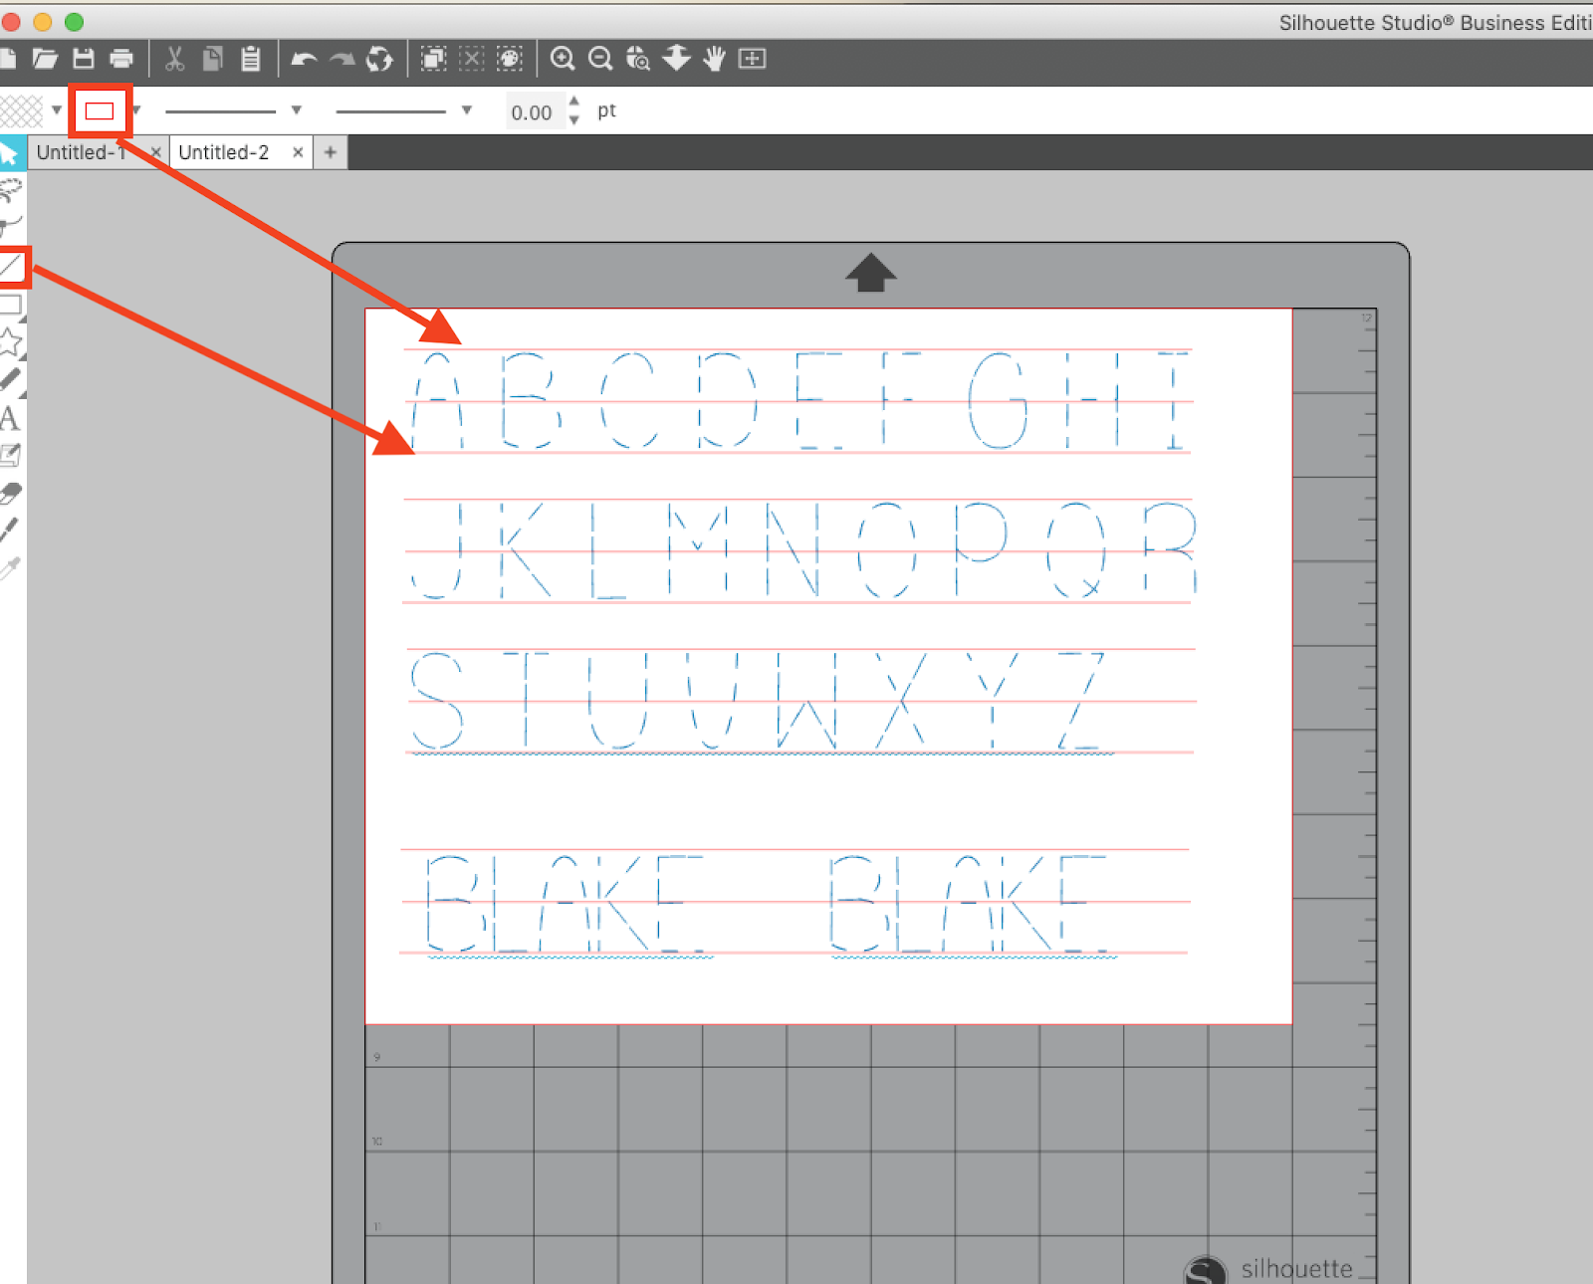This screenshot has width=1593, height=1284.
Task: Undo the last action
Action: pos(304,61)
